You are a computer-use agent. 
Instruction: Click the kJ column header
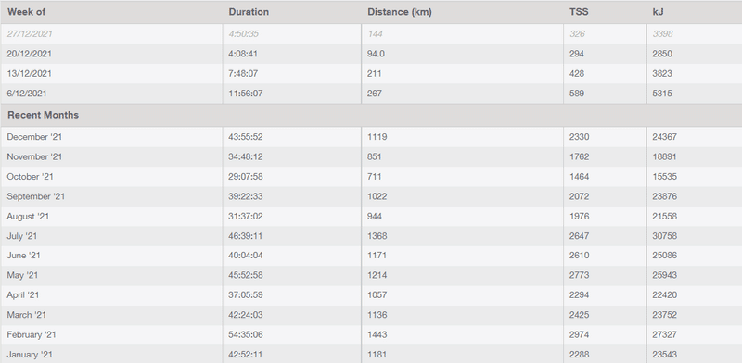(658, 12)
